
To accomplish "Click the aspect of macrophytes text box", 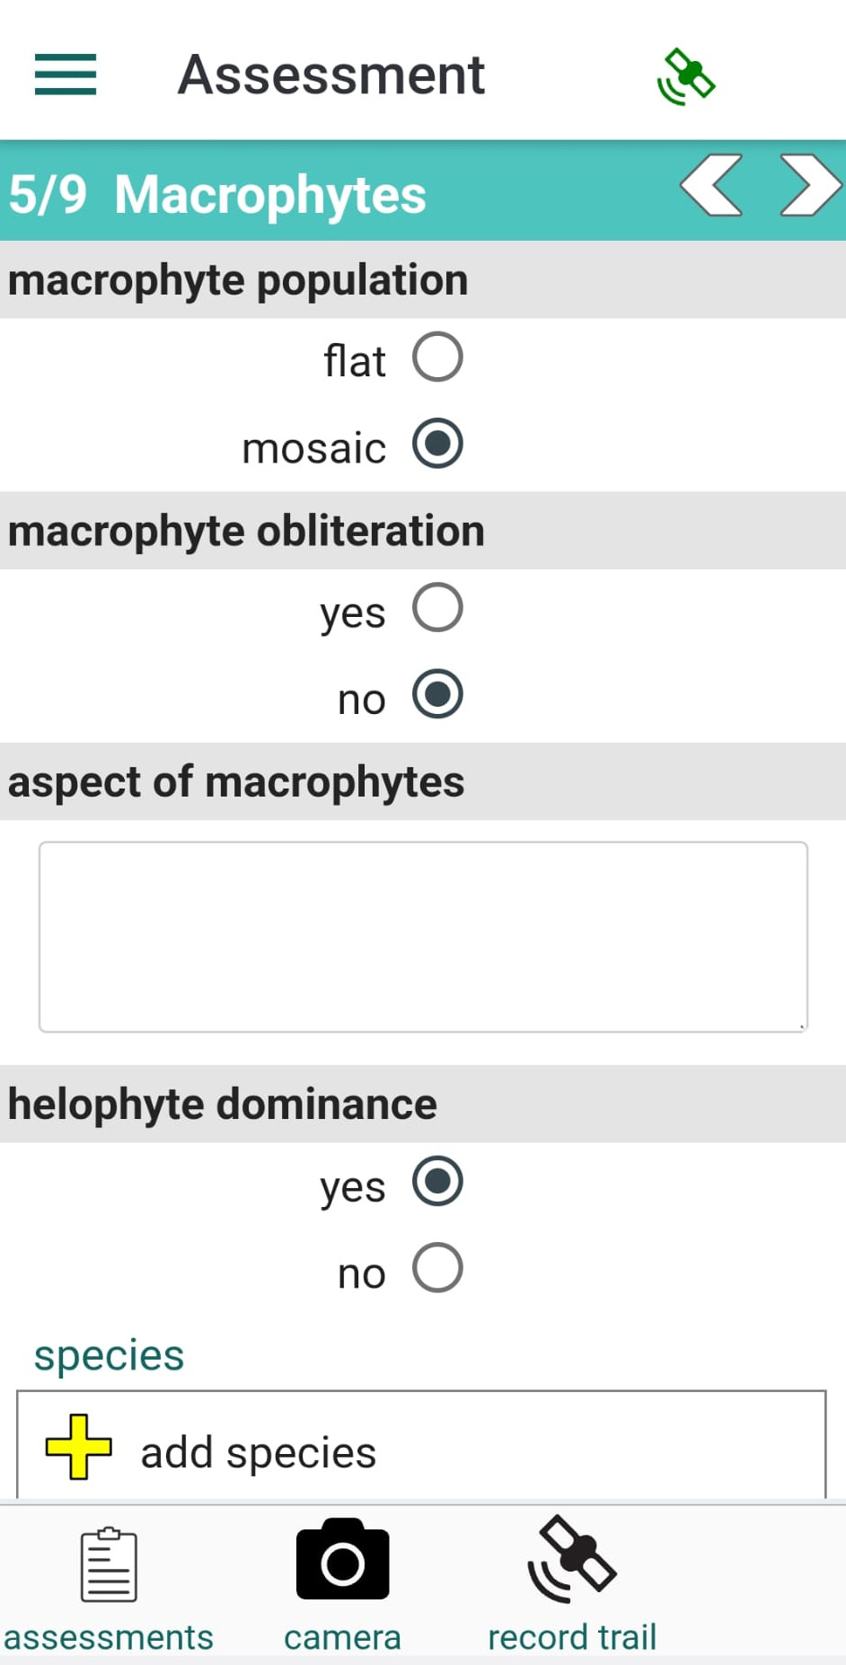I will click(x=423, y=937).
